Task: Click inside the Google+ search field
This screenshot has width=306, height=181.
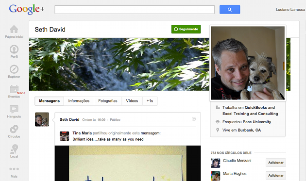Action: tap(135, 10)
